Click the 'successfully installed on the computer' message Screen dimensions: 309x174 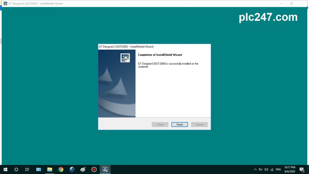(x=168, y=65)
